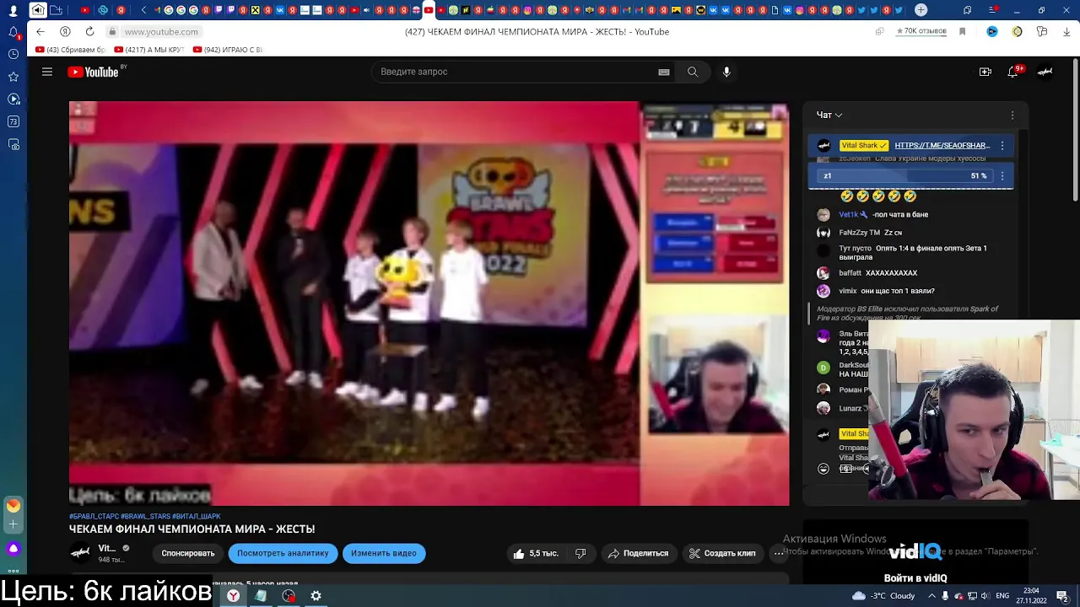Open the 70К отзывов site rating
This screenshot has height=607, width=1080.
(921, 31)
